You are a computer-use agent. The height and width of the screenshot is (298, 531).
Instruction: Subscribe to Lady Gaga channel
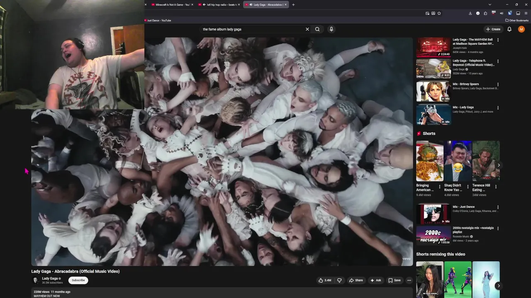[x=78, y=280]
